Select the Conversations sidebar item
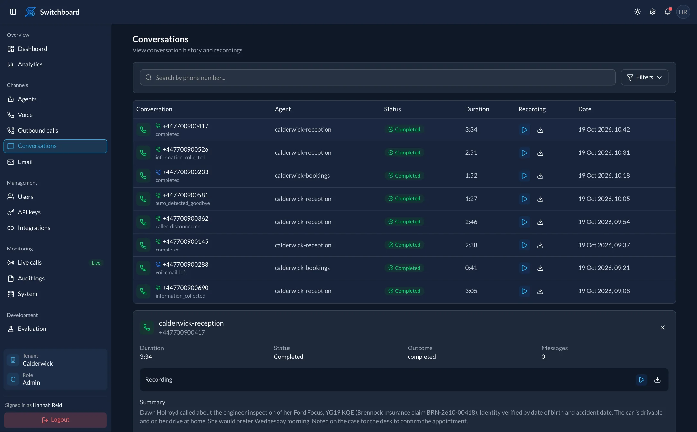Screen dimensions: 697x432 [x=55, y=146]
